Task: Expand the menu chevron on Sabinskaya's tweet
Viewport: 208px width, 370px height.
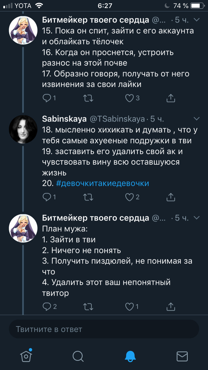Action: pyautogui.click(x=196, y=119)
